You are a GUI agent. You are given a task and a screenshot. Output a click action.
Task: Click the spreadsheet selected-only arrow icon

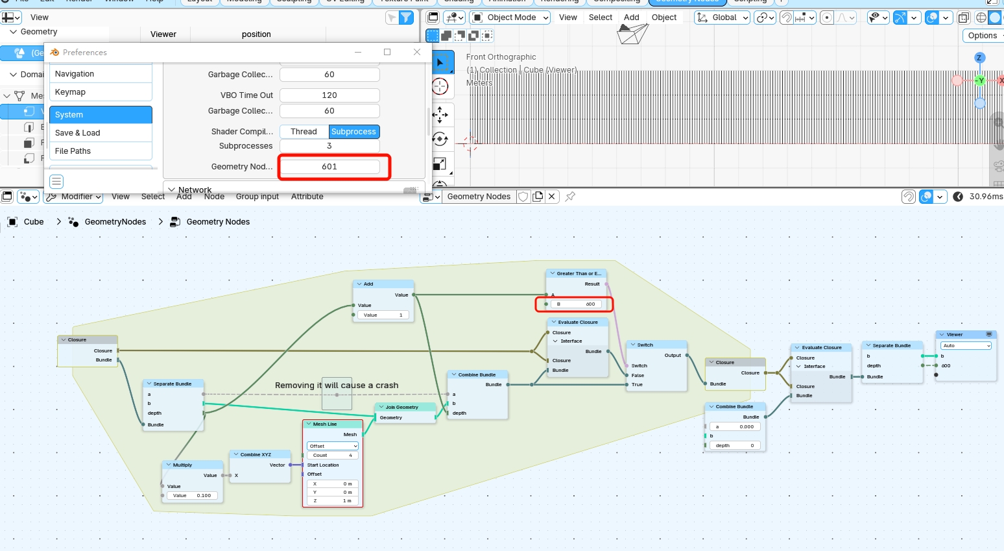pyautogui.click(x=392, y=18)
